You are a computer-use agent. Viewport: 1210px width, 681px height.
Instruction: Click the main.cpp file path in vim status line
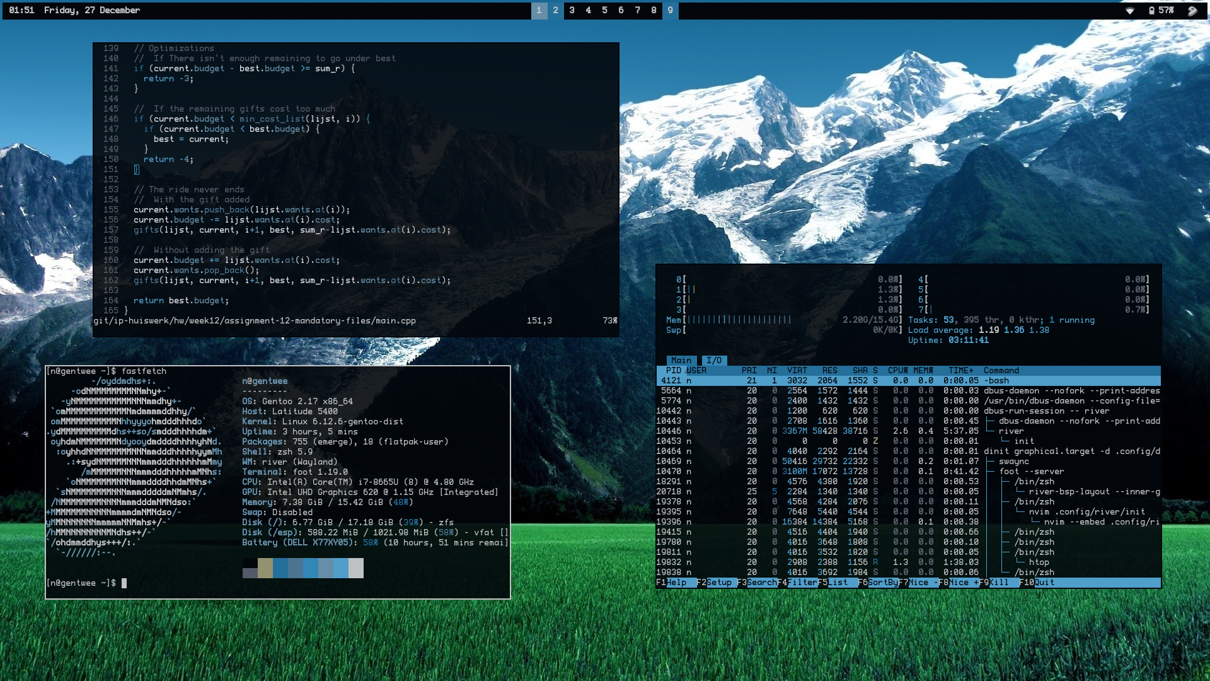pos(255,321)
